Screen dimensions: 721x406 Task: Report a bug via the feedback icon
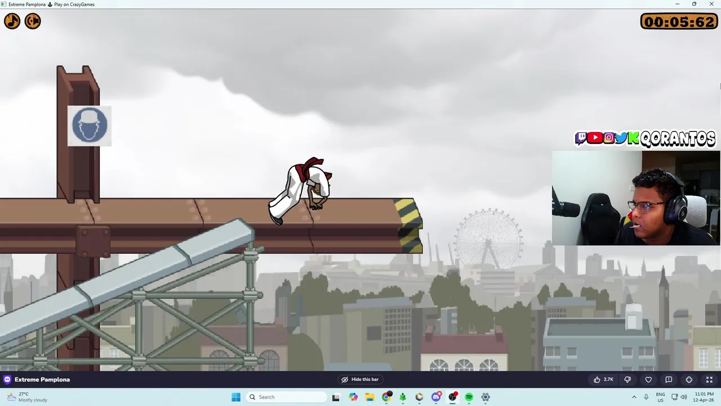[x=669, y=379]
